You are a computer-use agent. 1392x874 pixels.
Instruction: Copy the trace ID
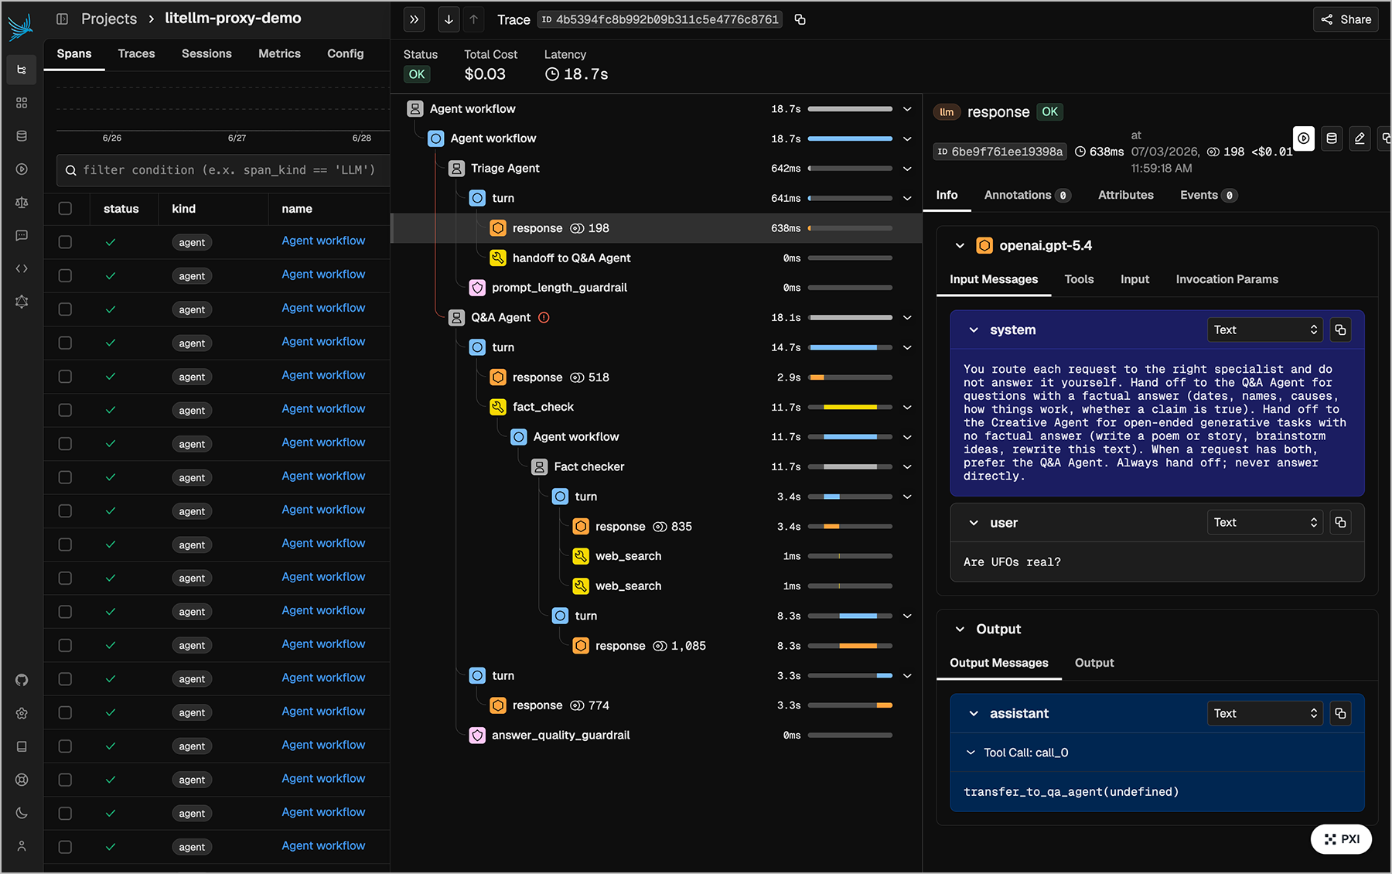coord(800,19)
